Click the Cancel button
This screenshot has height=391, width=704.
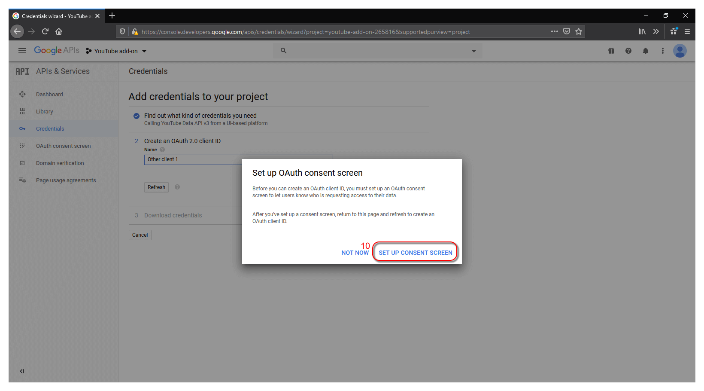(140, 235)
